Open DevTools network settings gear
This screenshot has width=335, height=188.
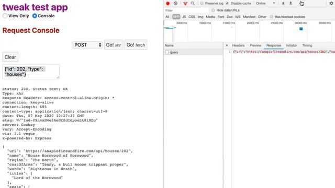point(331,4)
